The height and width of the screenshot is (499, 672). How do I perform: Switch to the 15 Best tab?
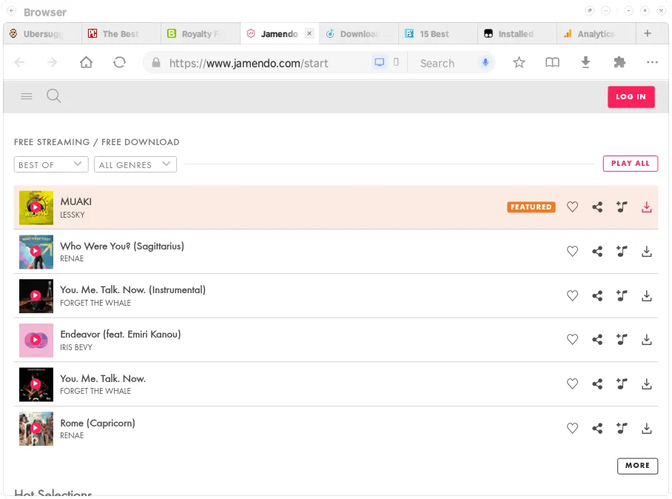coord(437,33)
